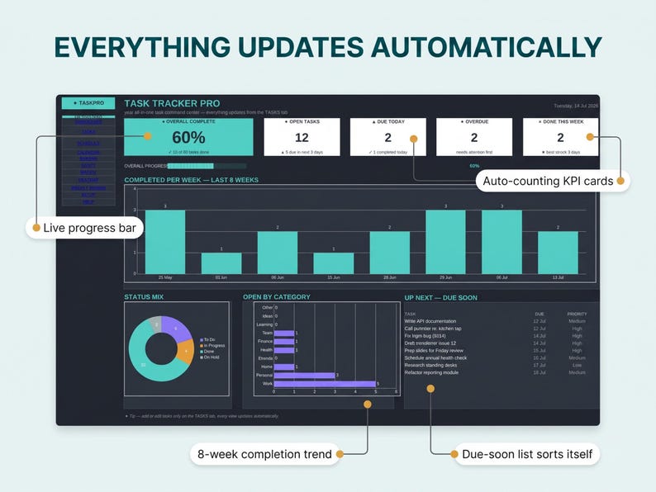This screenshot has height=492, width=656.
Task: Click the Home bar in category chart
Action: click(x=284, y=367)
